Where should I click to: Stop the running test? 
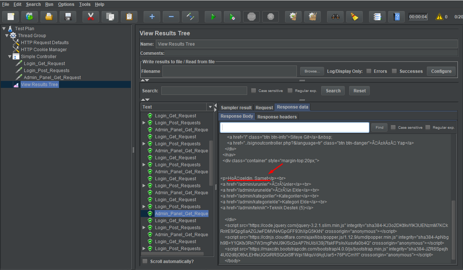click(251, 17)
